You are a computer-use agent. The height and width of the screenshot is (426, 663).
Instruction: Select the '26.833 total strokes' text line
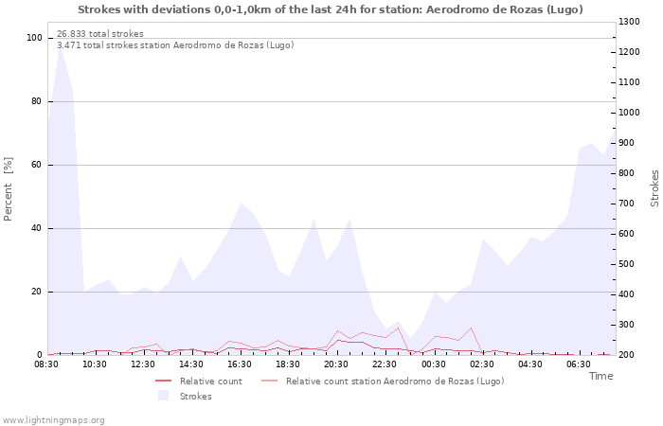(100, 34)
